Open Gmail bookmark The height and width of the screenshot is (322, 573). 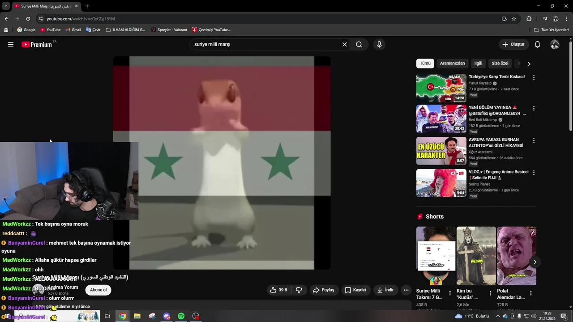click(x=73, y=30)
